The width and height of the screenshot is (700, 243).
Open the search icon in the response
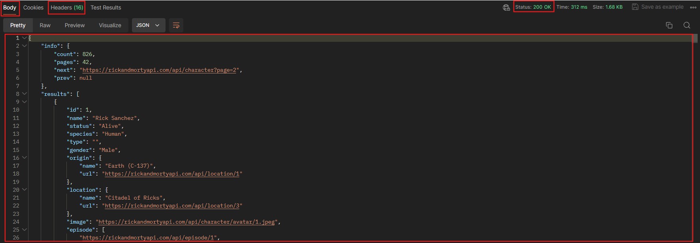coord(687,25)
